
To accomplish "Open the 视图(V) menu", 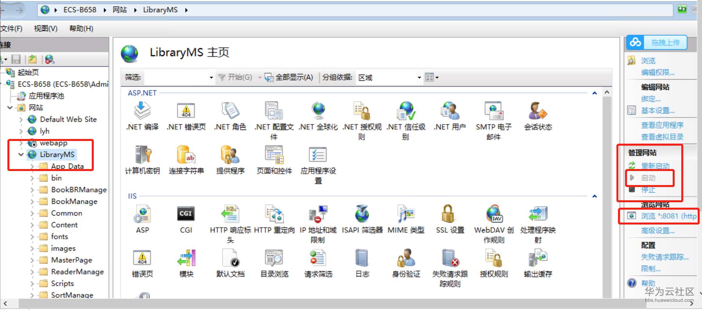I will [46, 29].
